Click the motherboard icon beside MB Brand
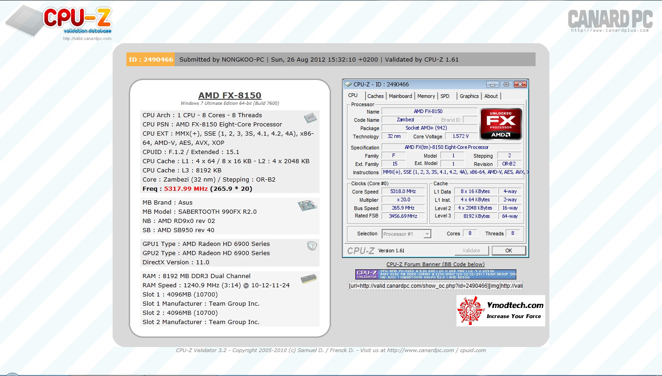This screenshot has width=662, height=376. pyautogui.click(x=307, y=206)
